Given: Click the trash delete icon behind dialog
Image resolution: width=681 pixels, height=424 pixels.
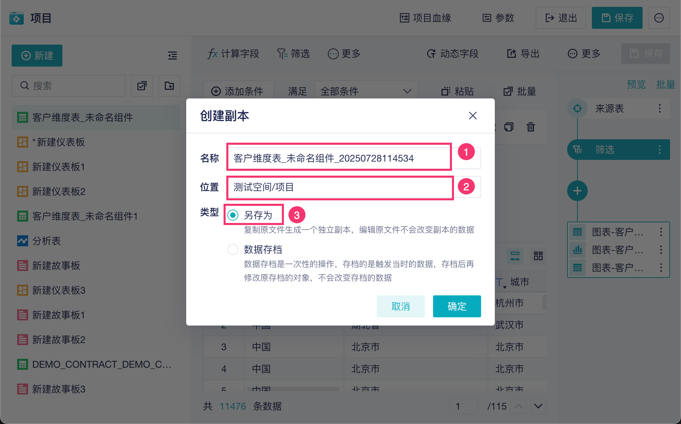Looking at the screenshot, I should point(530,127).
